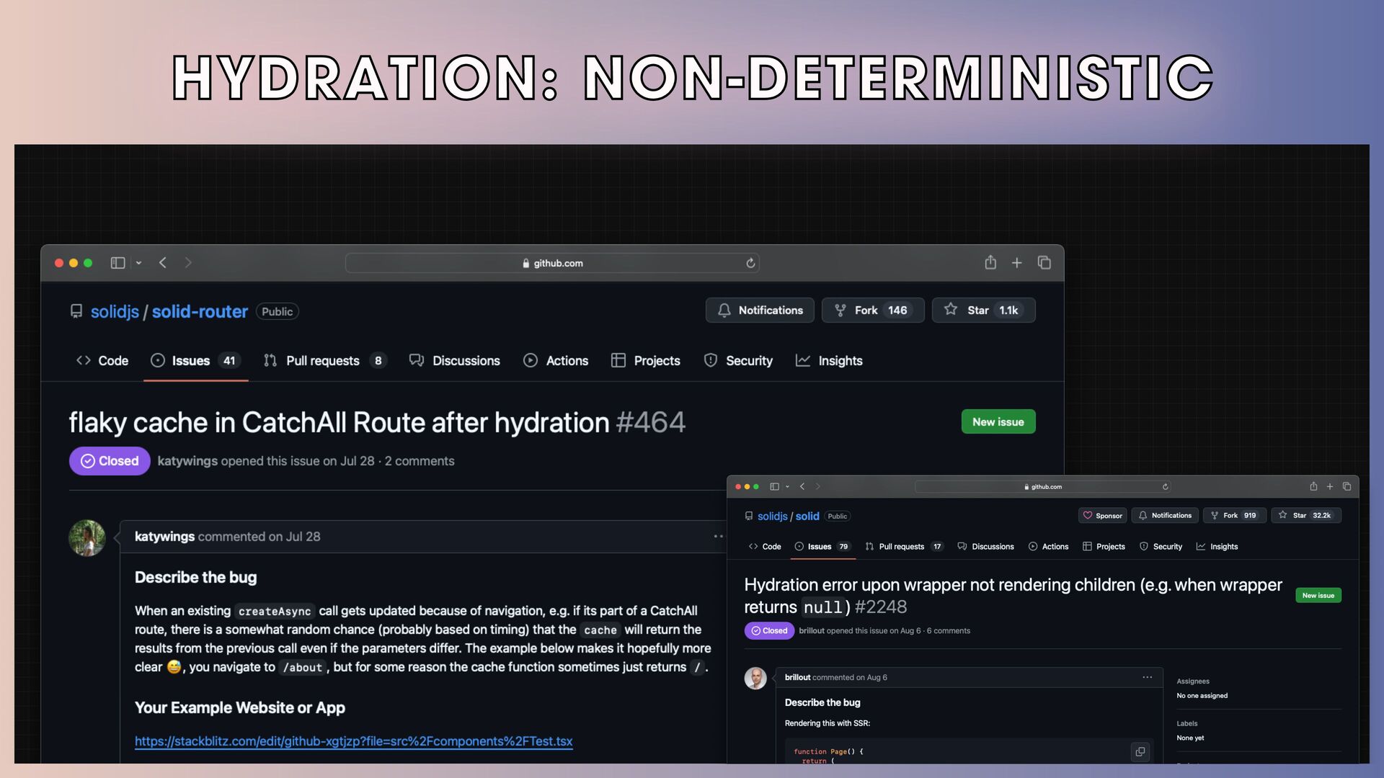Toggle the sidebar icon in large Safari window
The image size is (1384, 778).
[x=117, y=263]
